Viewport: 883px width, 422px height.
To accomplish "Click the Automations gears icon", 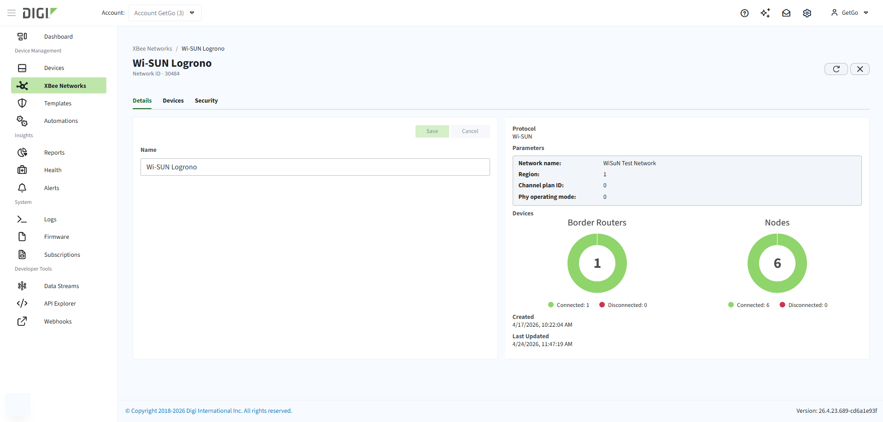I will (22, 121).
